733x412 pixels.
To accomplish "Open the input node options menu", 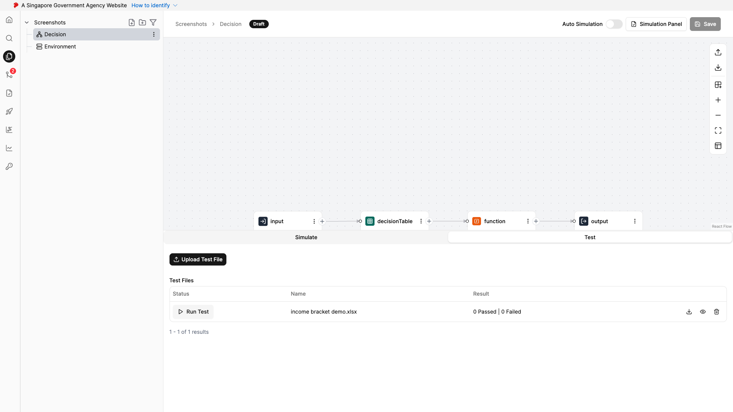I will [x=314, y=221].
